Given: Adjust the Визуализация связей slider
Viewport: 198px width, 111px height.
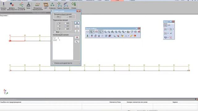Looking at the screenshot, I should coord(64,17).
